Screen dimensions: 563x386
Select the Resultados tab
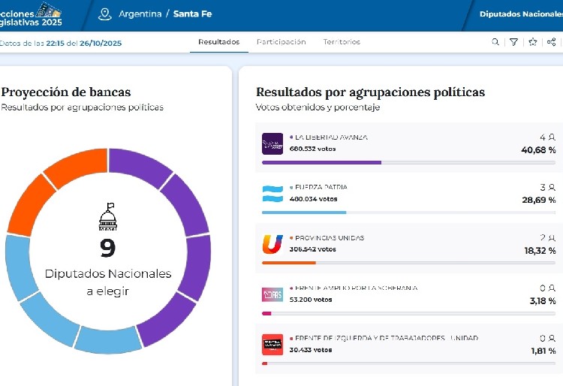point(218,42)
